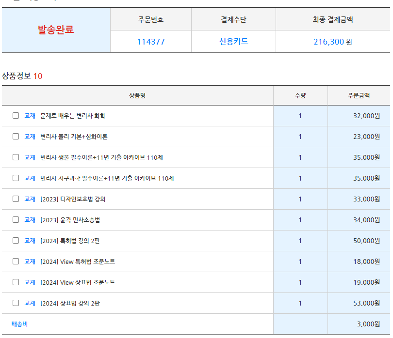Tick checkbox beside [2024] 특허법 강의 2판

tap(16, 241)
